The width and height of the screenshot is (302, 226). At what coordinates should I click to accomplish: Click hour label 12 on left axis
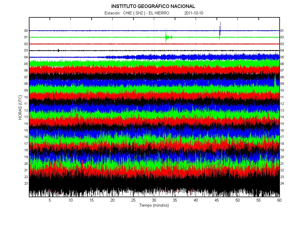pos(26,110)
